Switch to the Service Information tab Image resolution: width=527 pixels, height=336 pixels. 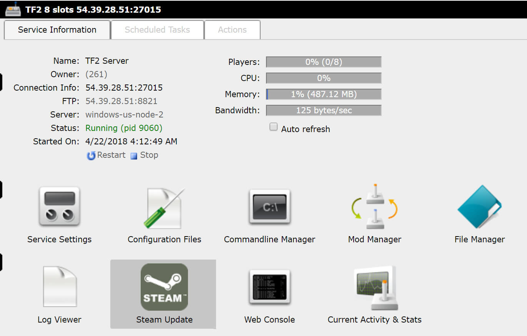coord(57,30)
